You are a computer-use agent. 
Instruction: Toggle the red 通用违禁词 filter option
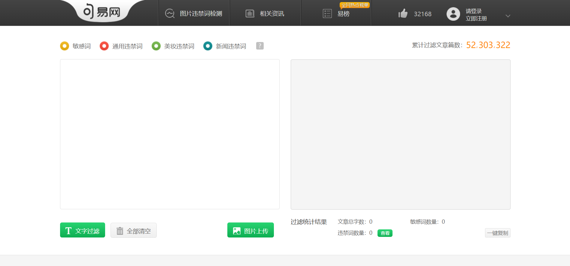click(104, 46)
